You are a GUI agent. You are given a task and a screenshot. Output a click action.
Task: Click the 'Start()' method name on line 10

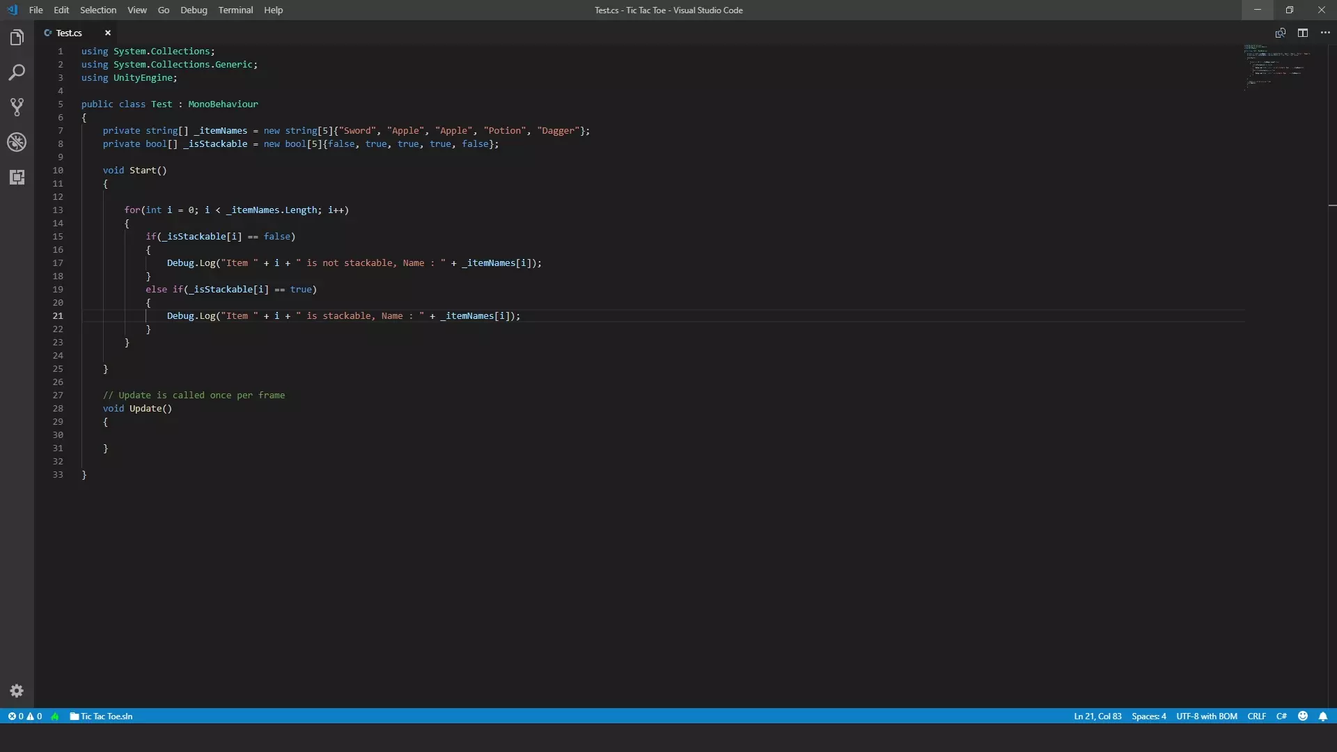tap(148, 170)
